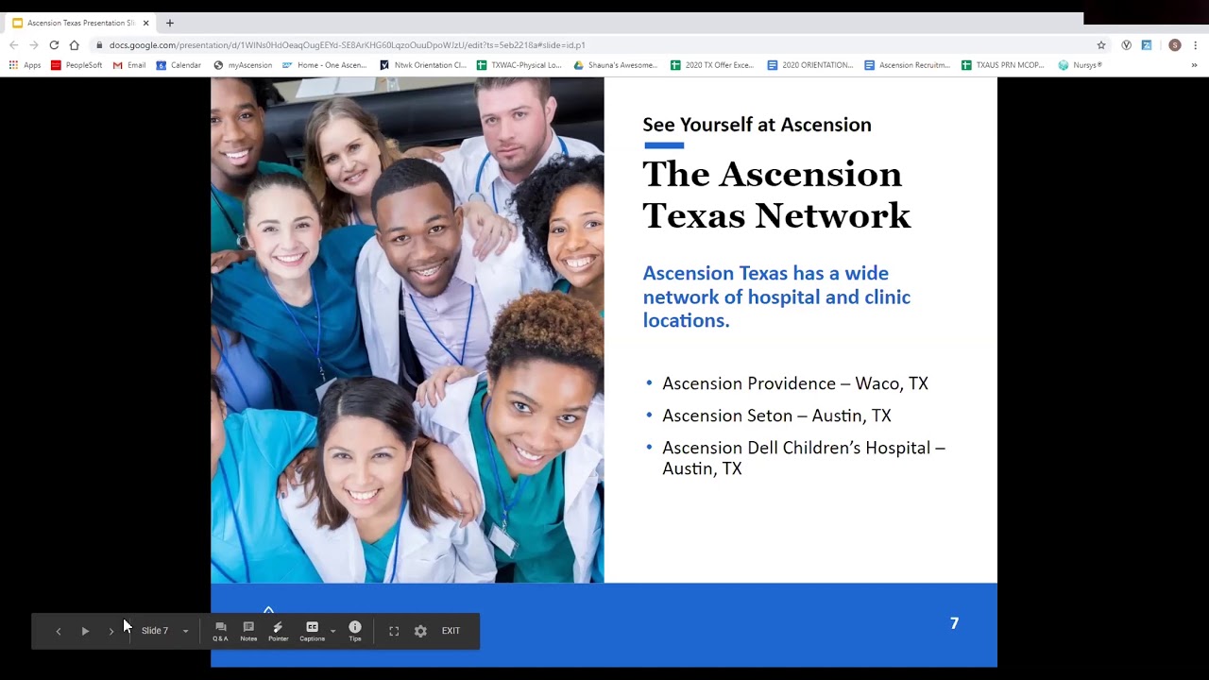Click the slide number 7 in footer

click(954, 623)
